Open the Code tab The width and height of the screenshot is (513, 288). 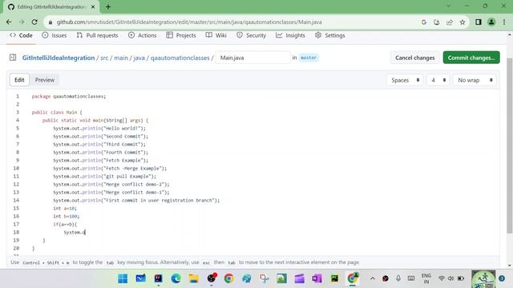(x=21, y=35)
